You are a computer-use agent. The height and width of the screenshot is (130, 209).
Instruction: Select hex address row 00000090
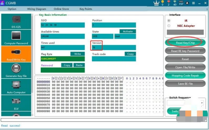coord(43,111)
